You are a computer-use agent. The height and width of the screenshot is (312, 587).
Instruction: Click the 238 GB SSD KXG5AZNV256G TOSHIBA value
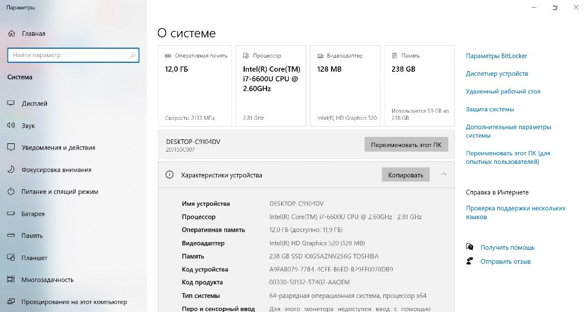tap(324, 256)
